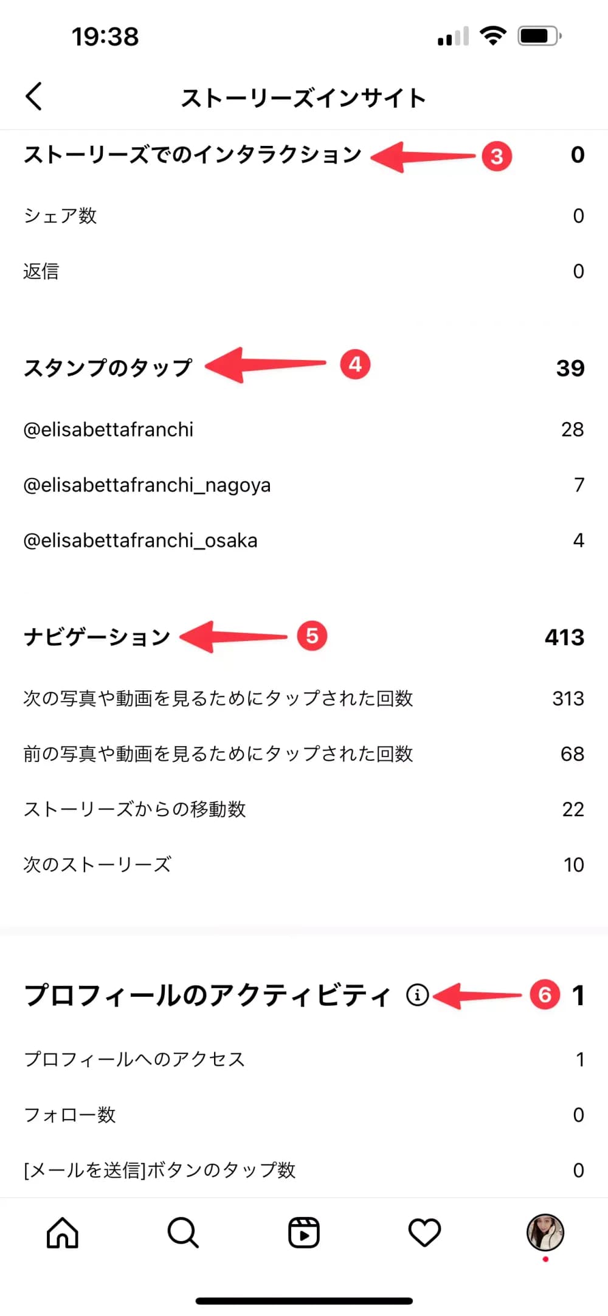
Task: Open @elisabettafranchi_nagoya mention entry
Action: [x=147, y=485]
